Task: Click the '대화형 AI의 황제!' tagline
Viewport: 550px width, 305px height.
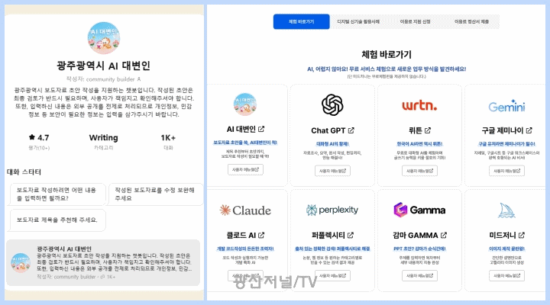Action: pyautogui.click(x=332, y=144)
